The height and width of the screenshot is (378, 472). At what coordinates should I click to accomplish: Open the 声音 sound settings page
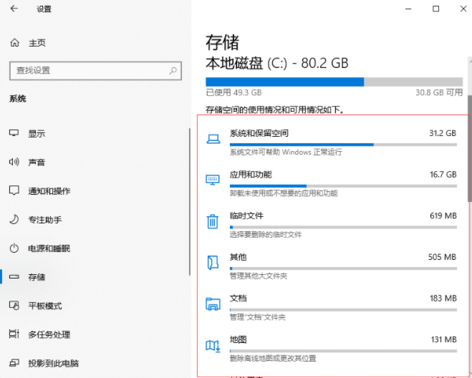coord(37,163)
